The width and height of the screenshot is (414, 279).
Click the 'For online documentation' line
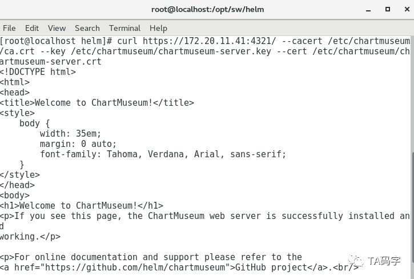pyautogui.click(x=151, y=257)
